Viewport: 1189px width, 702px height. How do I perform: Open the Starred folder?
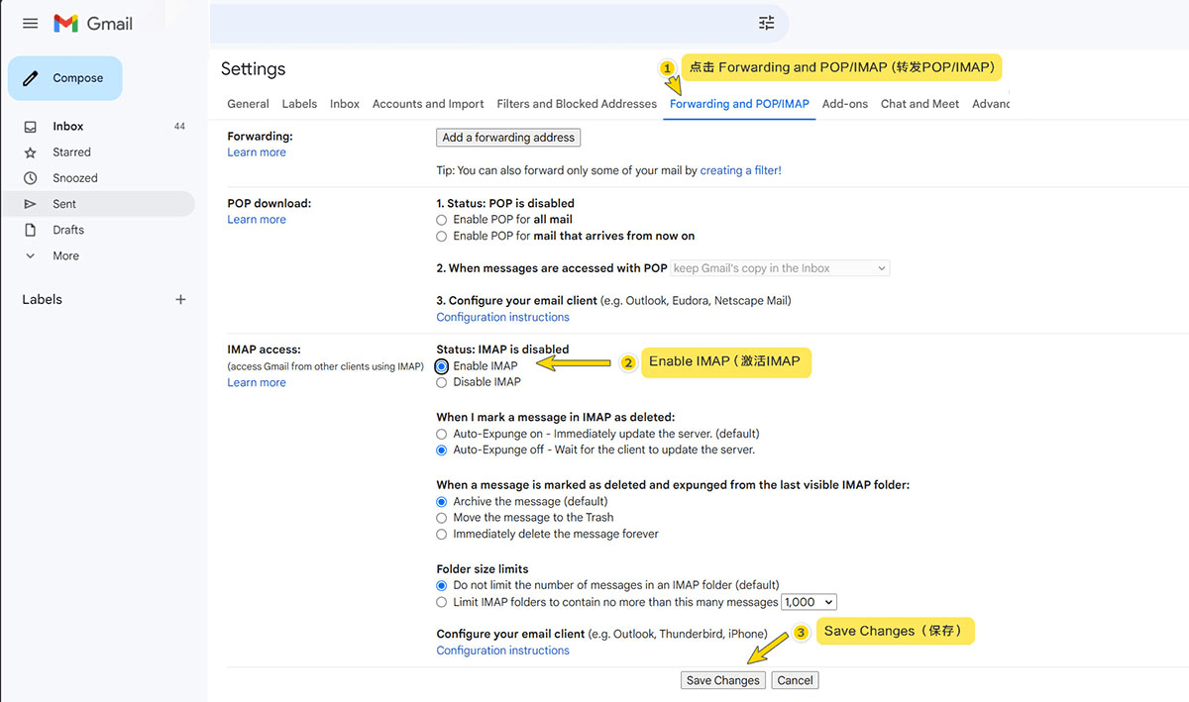point(71,152)
